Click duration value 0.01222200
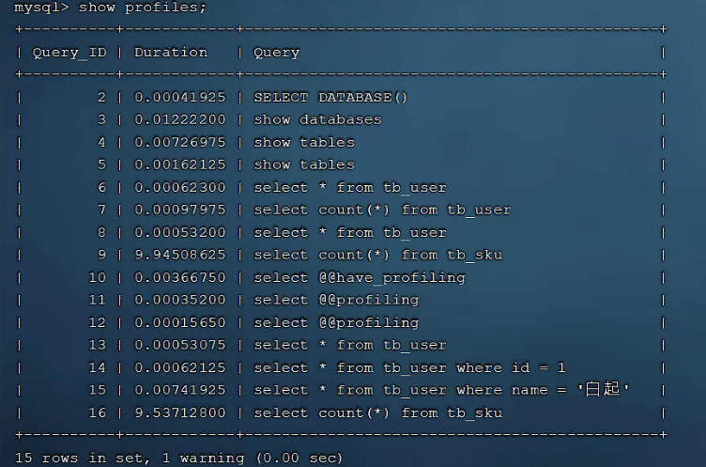 pyautogui.click(x=180, y=120)
